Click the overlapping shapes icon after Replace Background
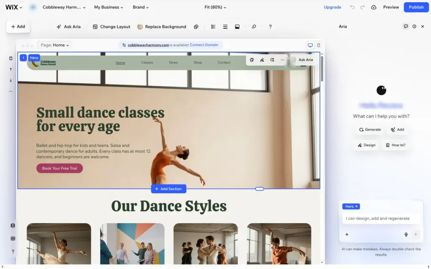 pyautogui.click(x=196, y=26)
